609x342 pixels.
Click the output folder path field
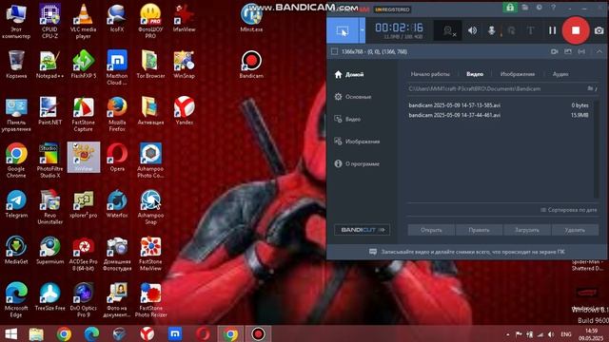496,88
